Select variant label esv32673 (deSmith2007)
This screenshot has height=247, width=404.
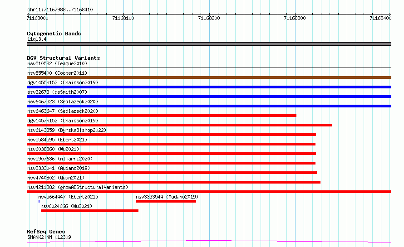[57, 92]
